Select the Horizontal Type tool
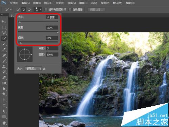 [x=4, y=106]
